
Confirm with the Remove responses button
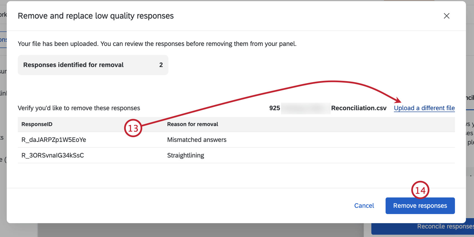(x=420, y=206)
